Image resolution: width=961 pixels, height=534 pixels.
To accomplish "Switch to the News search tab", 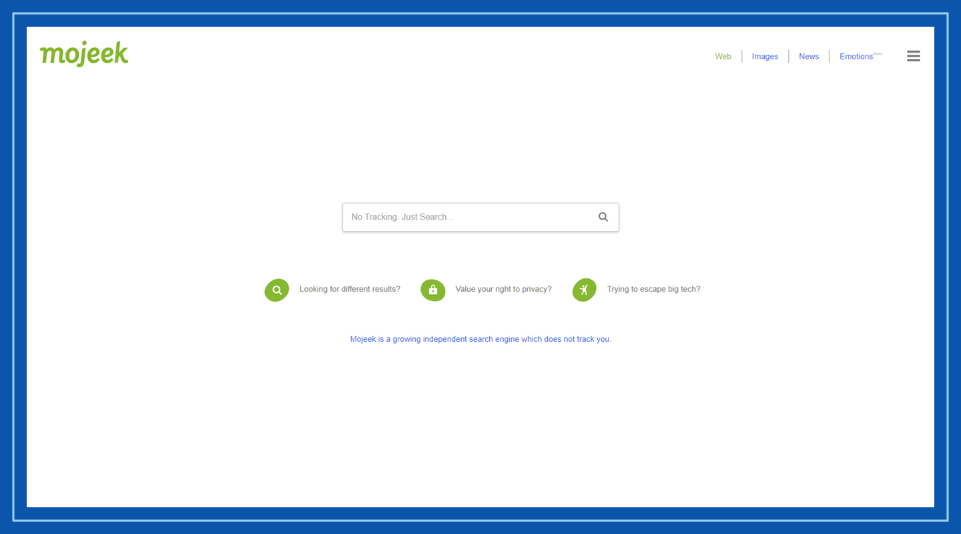I will (808, 56).
